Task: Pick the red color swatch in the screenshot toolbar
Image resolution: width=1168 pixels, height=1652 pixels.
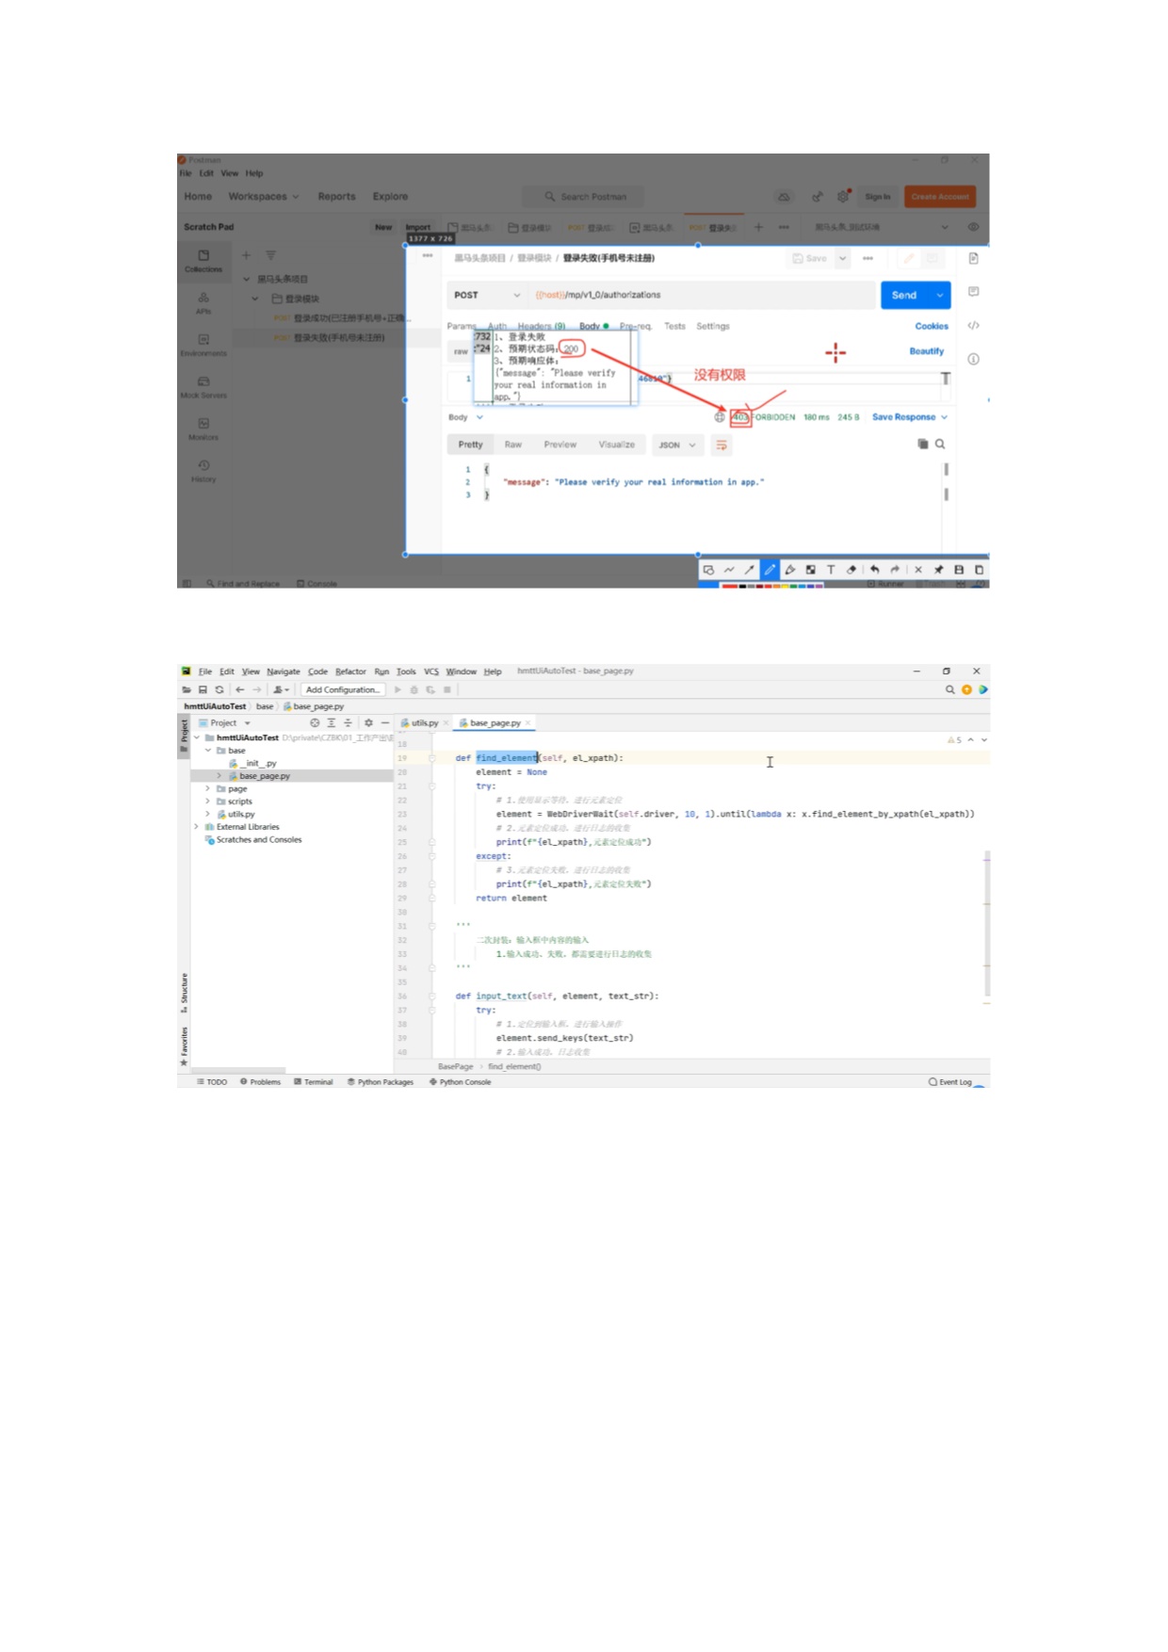Action: (x=729, y=585)
